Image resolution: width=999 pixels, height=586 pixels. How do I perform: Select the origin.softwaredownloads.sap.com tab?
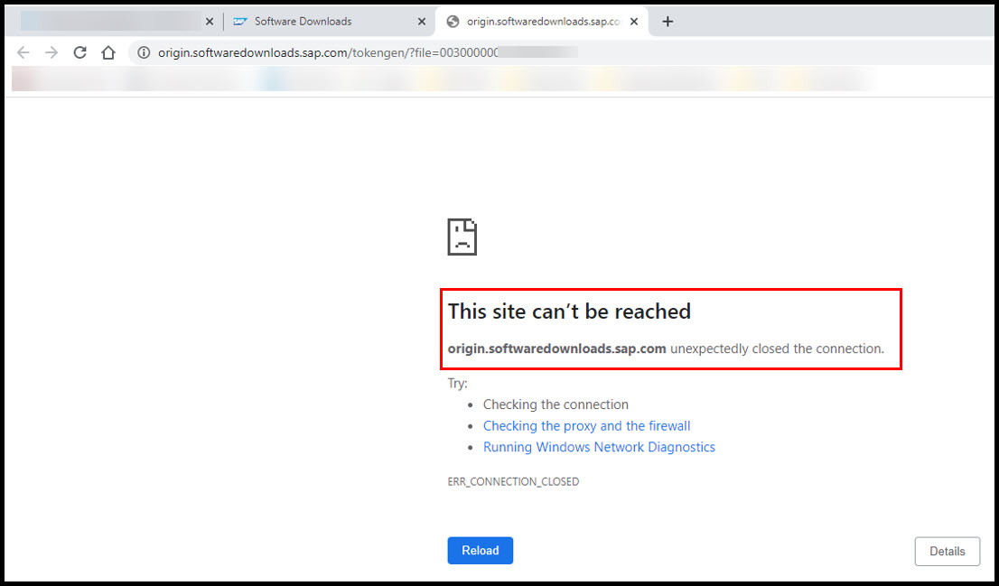coord(542,22)
